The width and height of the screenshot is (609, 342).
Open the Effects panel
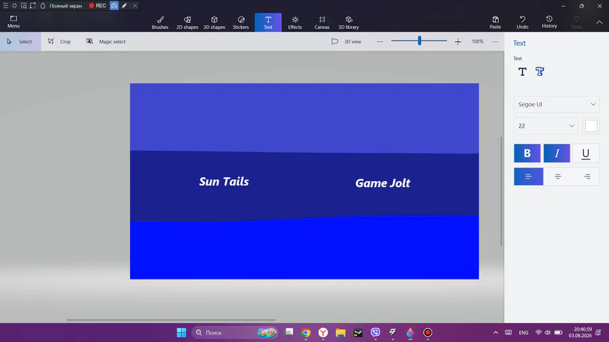pyautogui.click(x=295, y=22)
